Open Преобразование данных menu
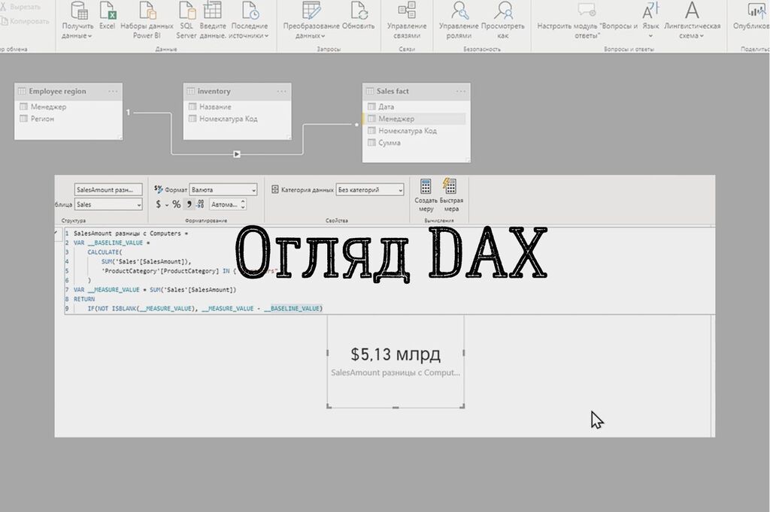The image size is (770, 512). (311, 20)
